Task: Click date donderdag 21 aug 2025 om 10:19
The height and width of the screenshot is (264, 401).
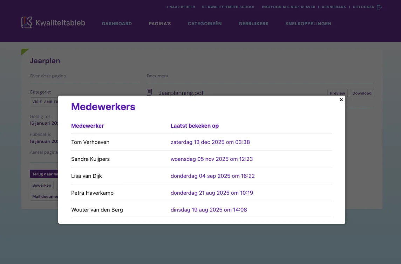Action: click(x=212, y=193)
